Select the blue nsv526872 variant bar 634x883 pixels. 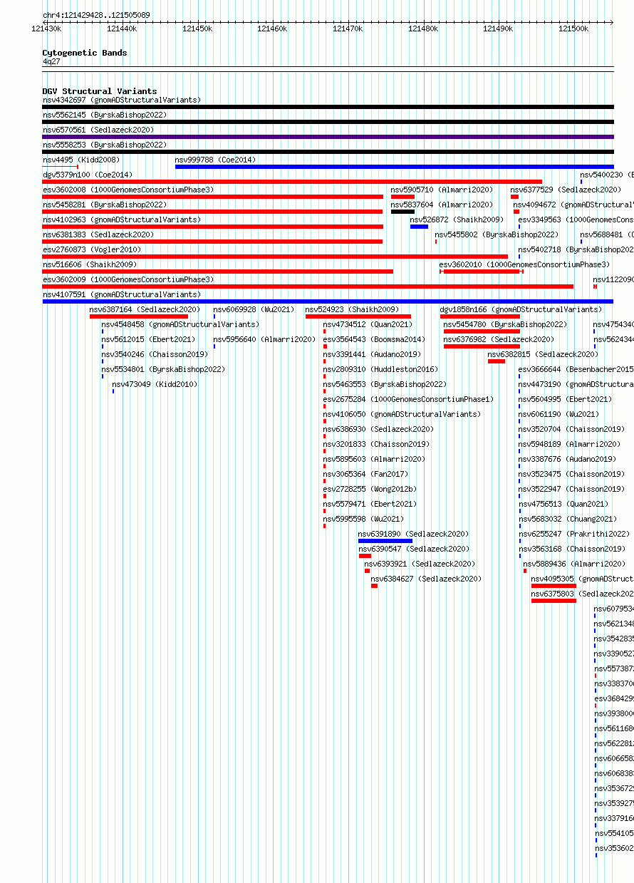pyautogui.click(x=419, y=227)
